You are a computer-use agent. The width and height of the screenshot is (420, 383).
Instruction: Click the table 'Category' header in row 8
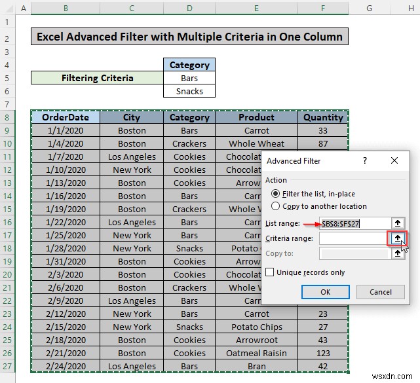click(189, 117)
